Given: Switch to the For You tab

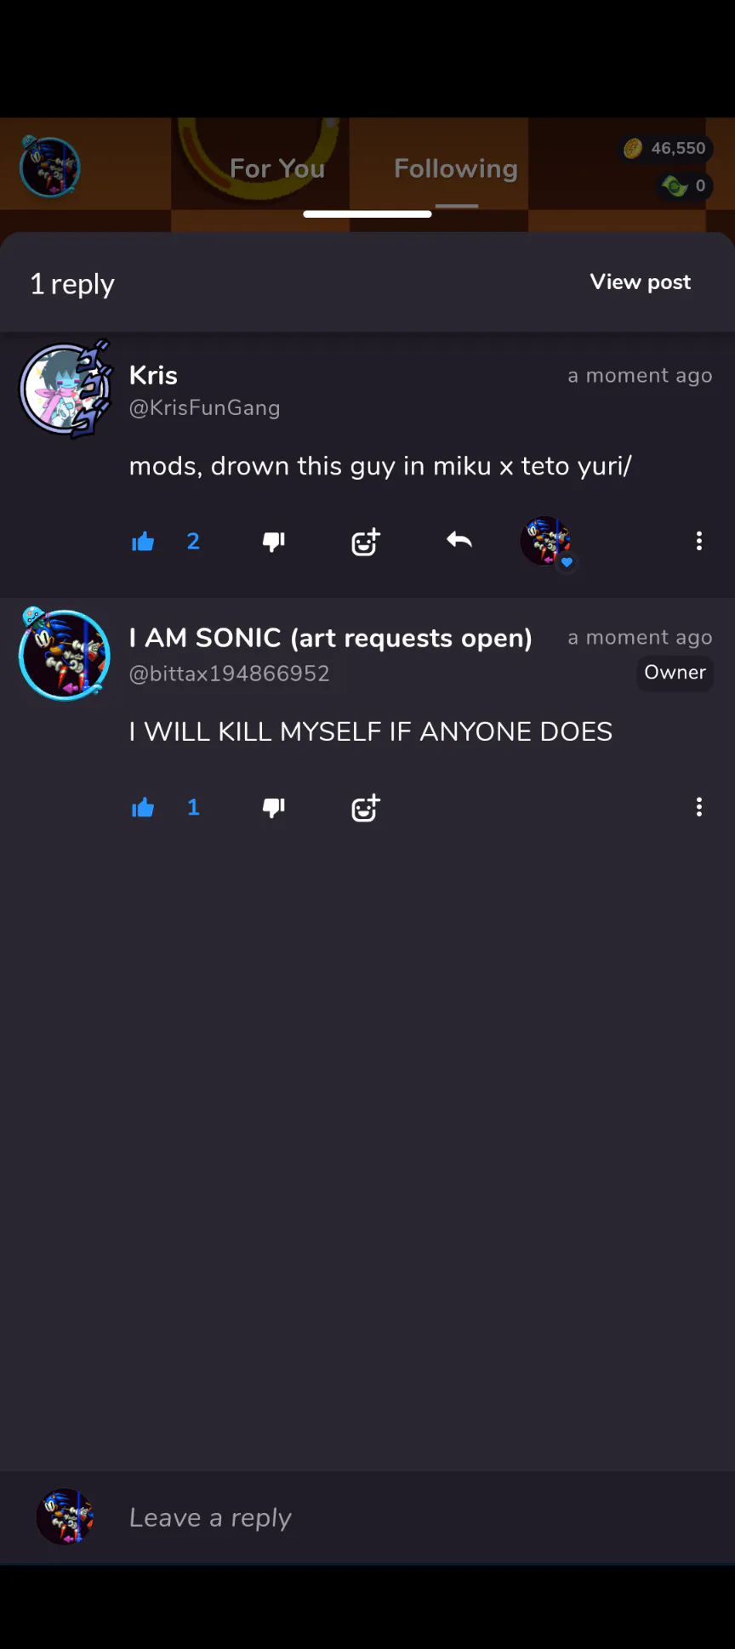Looking at the screenshot, I should [x=277, y=168].
